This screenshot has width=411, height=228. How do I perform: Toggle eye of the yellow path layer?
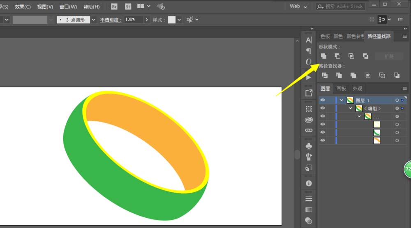pos(323,124)
